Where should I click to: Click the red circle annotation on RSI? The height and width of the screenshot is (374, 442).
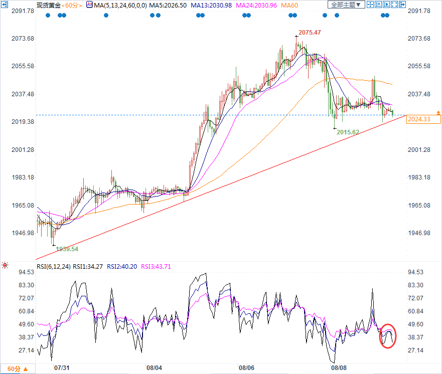pyautogui.click(x=388, y=335)
